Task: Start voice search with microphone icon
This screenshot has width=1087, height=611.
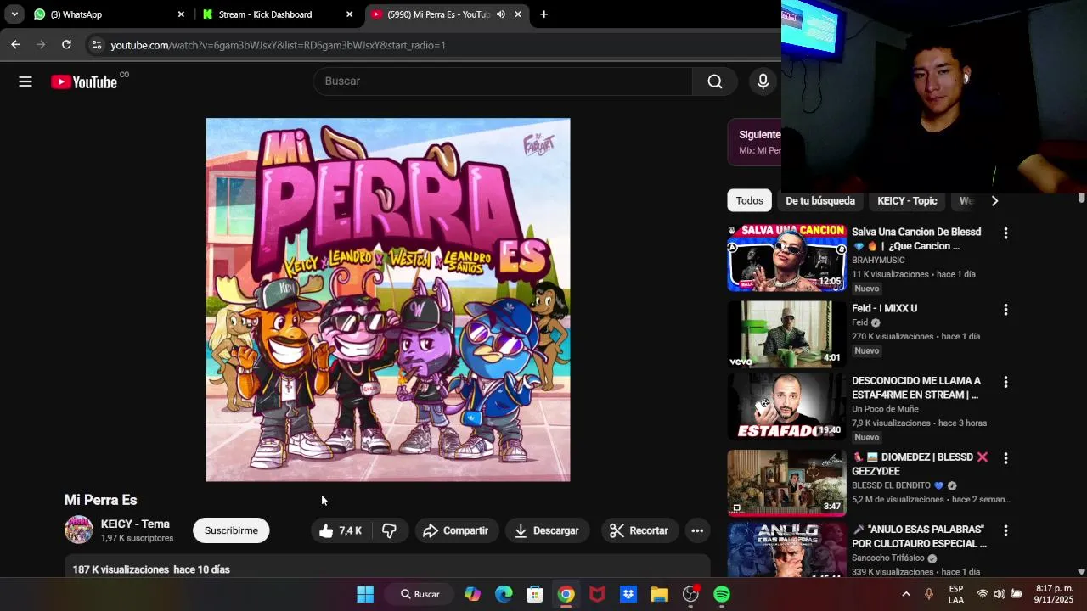Action: point(763,81)
